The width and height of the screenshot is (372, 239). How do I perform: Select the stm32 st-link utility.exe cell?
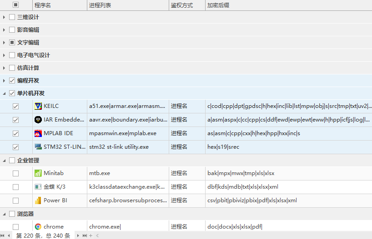coord(128,147)
